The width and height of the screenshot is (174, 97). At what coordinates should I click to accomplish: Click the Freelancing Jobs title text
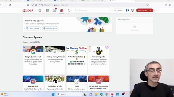click(x=98, y=57)
